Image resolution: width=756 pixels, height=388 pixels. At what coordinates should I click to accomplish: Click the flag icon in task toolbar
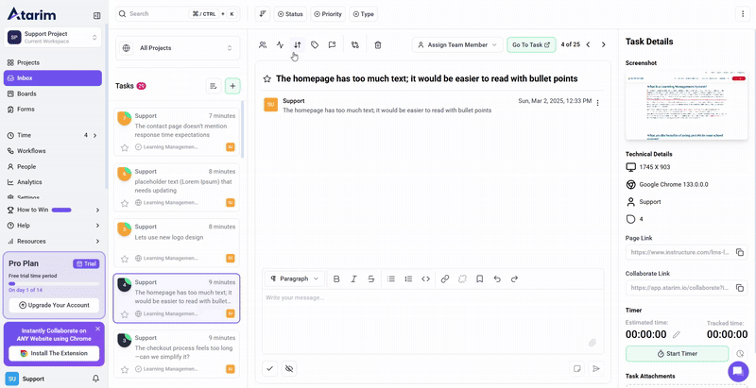332,44
